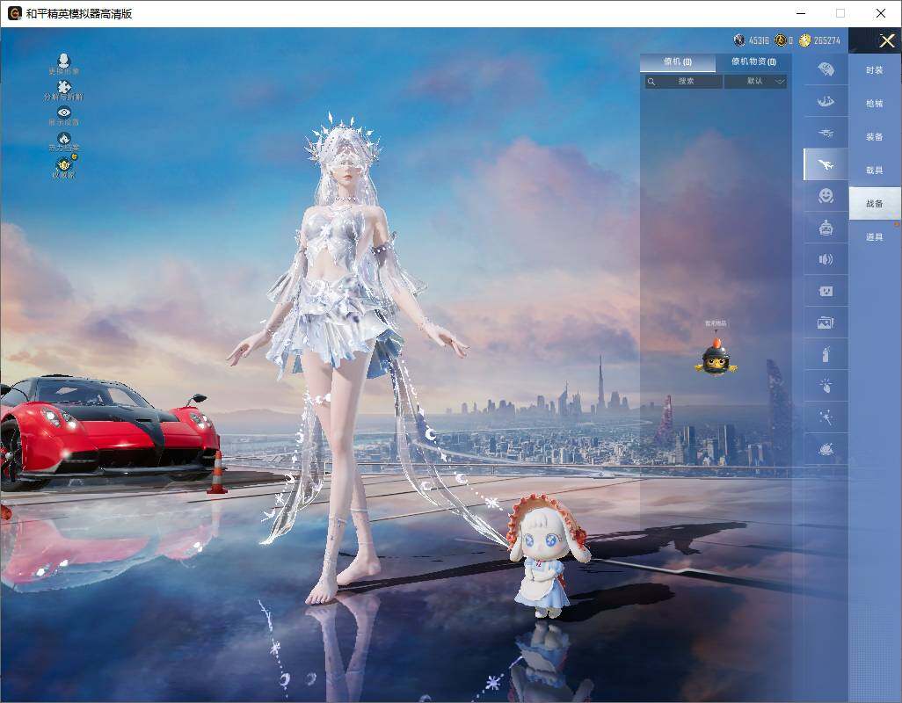Minimize the 和平精英模拟器 window
Screen dimensions: 902x703
(x=801, y=13)
